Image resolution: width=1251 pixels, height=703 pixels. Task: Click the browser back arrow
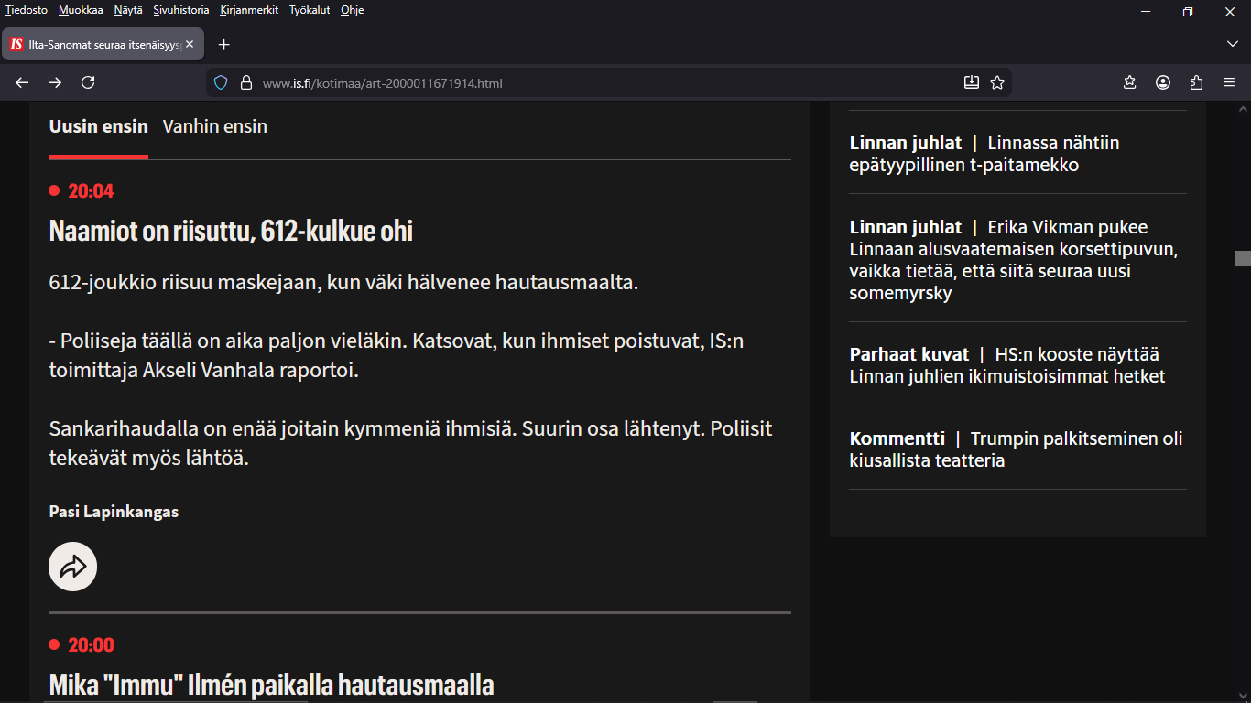click(x=22, y=82)
